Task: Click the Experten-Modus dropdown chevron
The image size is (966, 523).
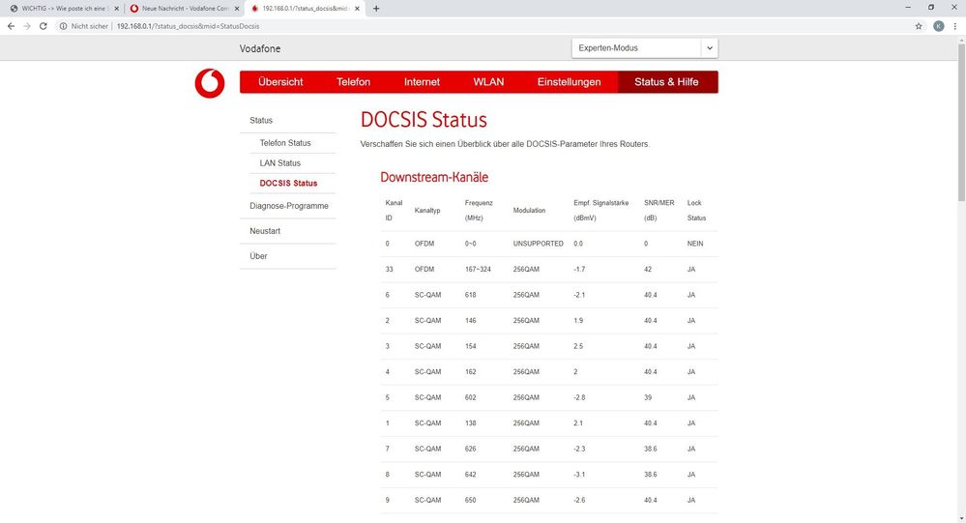Action: coord(709,48)
